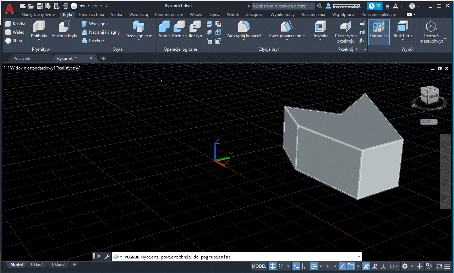Click in the search keyword field
Viewport: 454px width, 273px height.
[283, 6]
